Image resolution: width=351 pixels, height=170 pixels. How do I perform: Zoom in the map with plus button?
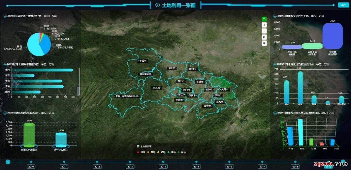pos(264,25)
